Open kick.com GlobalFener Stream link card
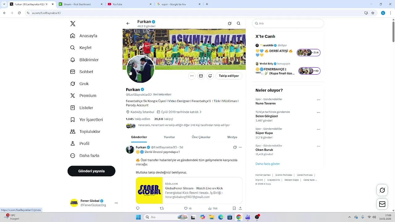Viewport: 395px width, 222px height. point(189,191)
